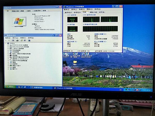Screen dimensions: 155x116
Task: Click Internet Explorer quick launch icon
Action: coord(22,87)
